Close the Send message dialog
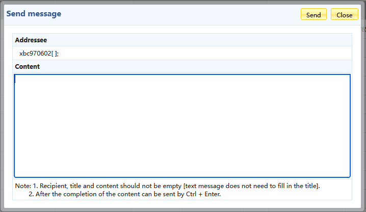This screenshot has height=212, width=366. pyautogui.click(x=344, y=15)
